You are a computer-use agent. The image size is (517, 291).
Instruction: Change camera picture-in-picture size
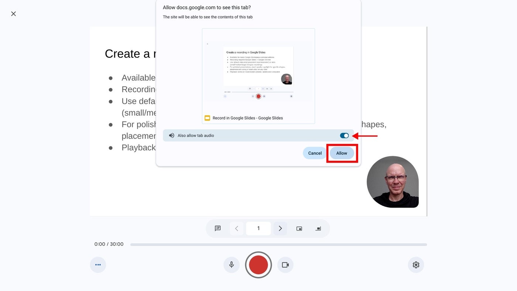pyautogui.click(x=299, y=229)
